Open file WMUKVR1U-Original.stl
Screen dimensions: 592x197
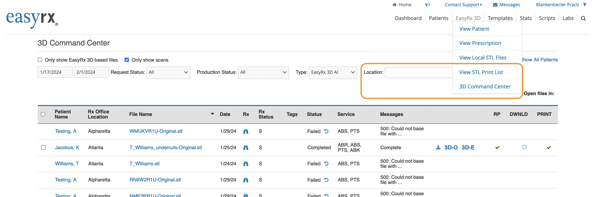(156, 131)
